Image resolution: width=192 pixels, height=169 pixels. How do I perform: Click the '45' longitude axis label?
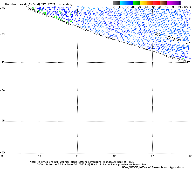pos(2,156)
